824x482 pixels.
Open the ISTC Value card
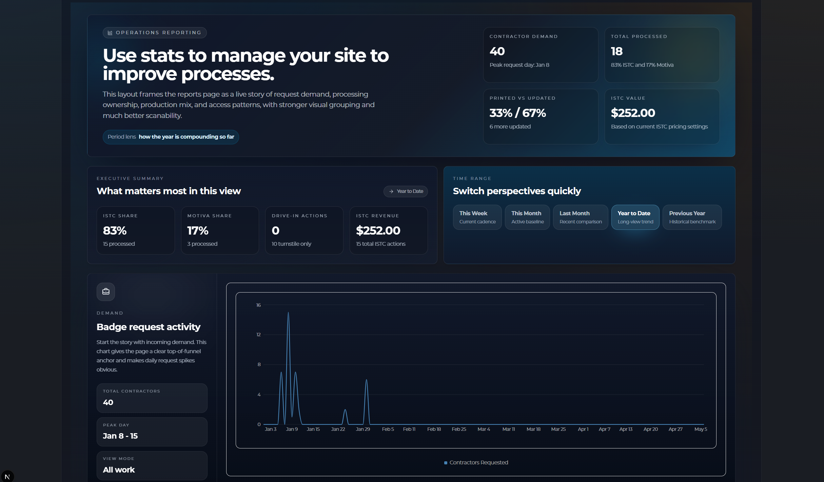662,117
